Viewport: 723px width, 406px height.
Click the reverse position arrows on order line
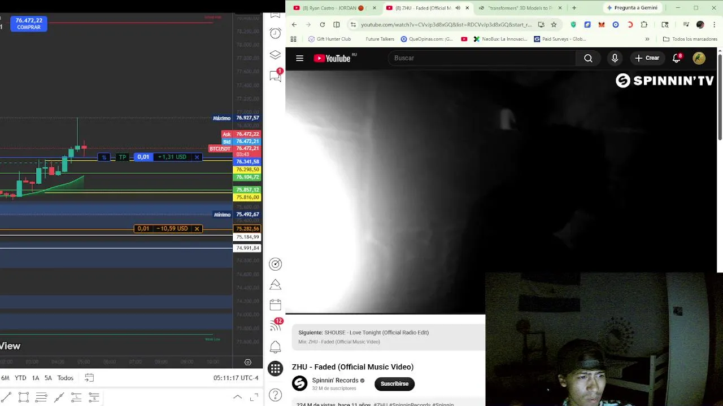(104, 157)
